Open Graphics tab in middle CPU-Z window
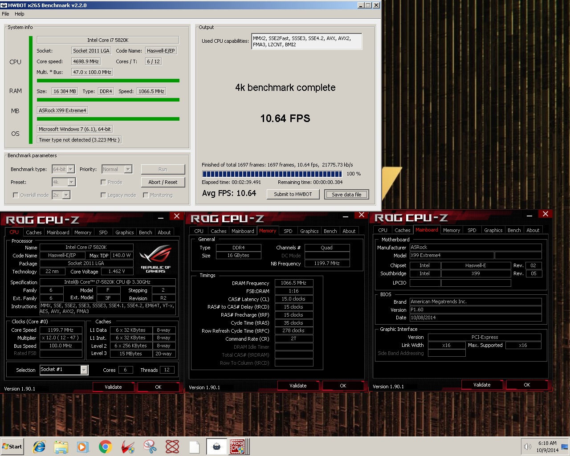 tap(309, 231)
